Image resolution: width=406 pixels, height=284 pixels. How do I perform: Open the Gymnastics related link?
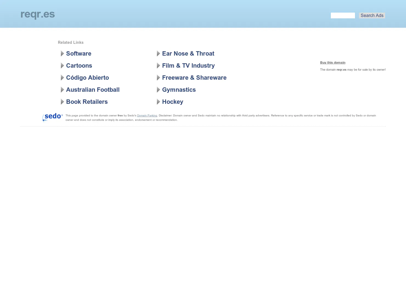[179, 90]
